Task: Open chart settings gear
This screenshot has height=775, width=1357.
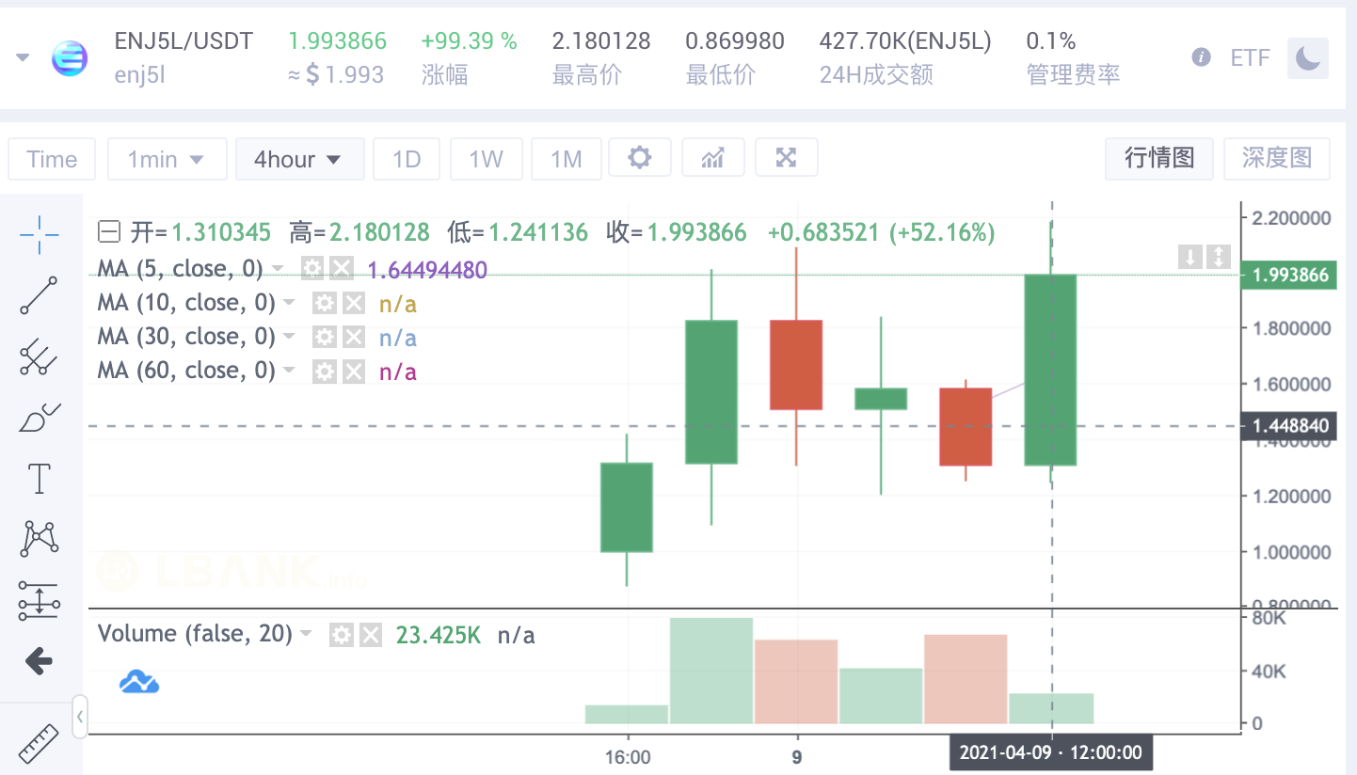Action: coord(640,157)
